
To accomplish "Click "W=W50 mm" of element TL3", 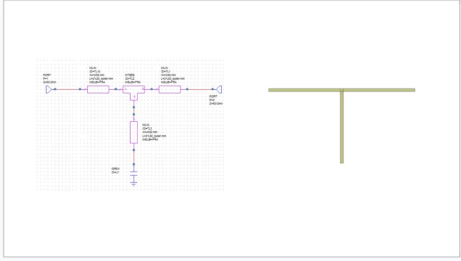I will [150, 132].
